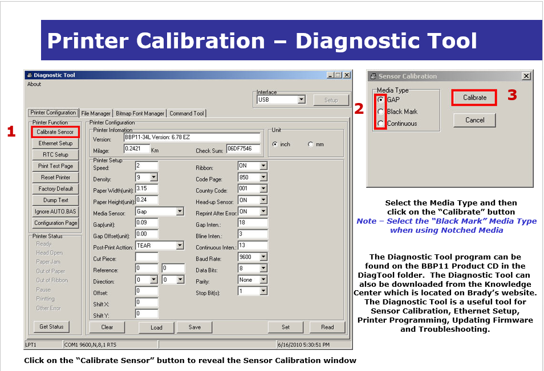Viewport: 544px width, 371px height.
Task: Select the mm unit radio button
Action: pyautogui.click(x=311, y=145)
